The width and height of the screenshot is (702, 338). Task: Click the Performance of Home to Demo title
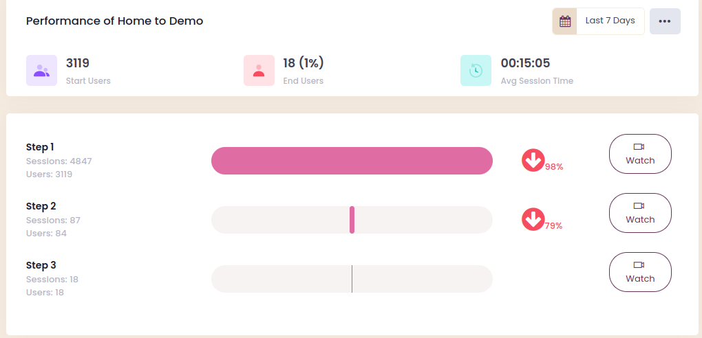114,21
